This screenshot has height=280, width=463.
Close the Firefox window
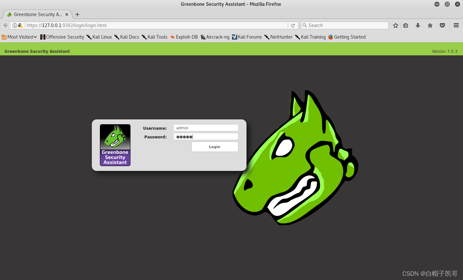point(458,4)
